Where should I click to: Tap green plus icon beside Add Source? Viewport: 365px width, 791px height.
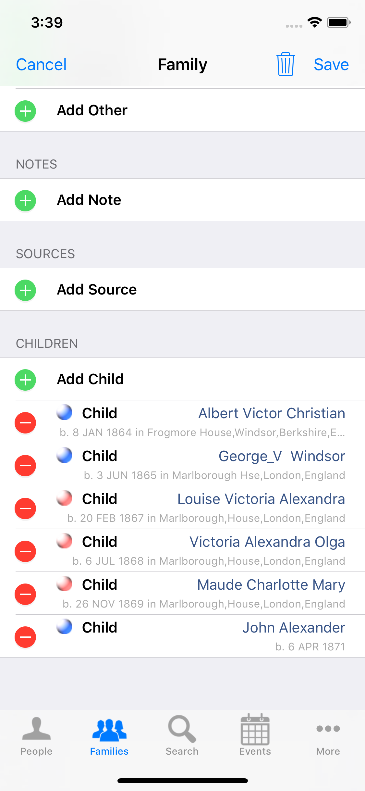click(25, 290)
